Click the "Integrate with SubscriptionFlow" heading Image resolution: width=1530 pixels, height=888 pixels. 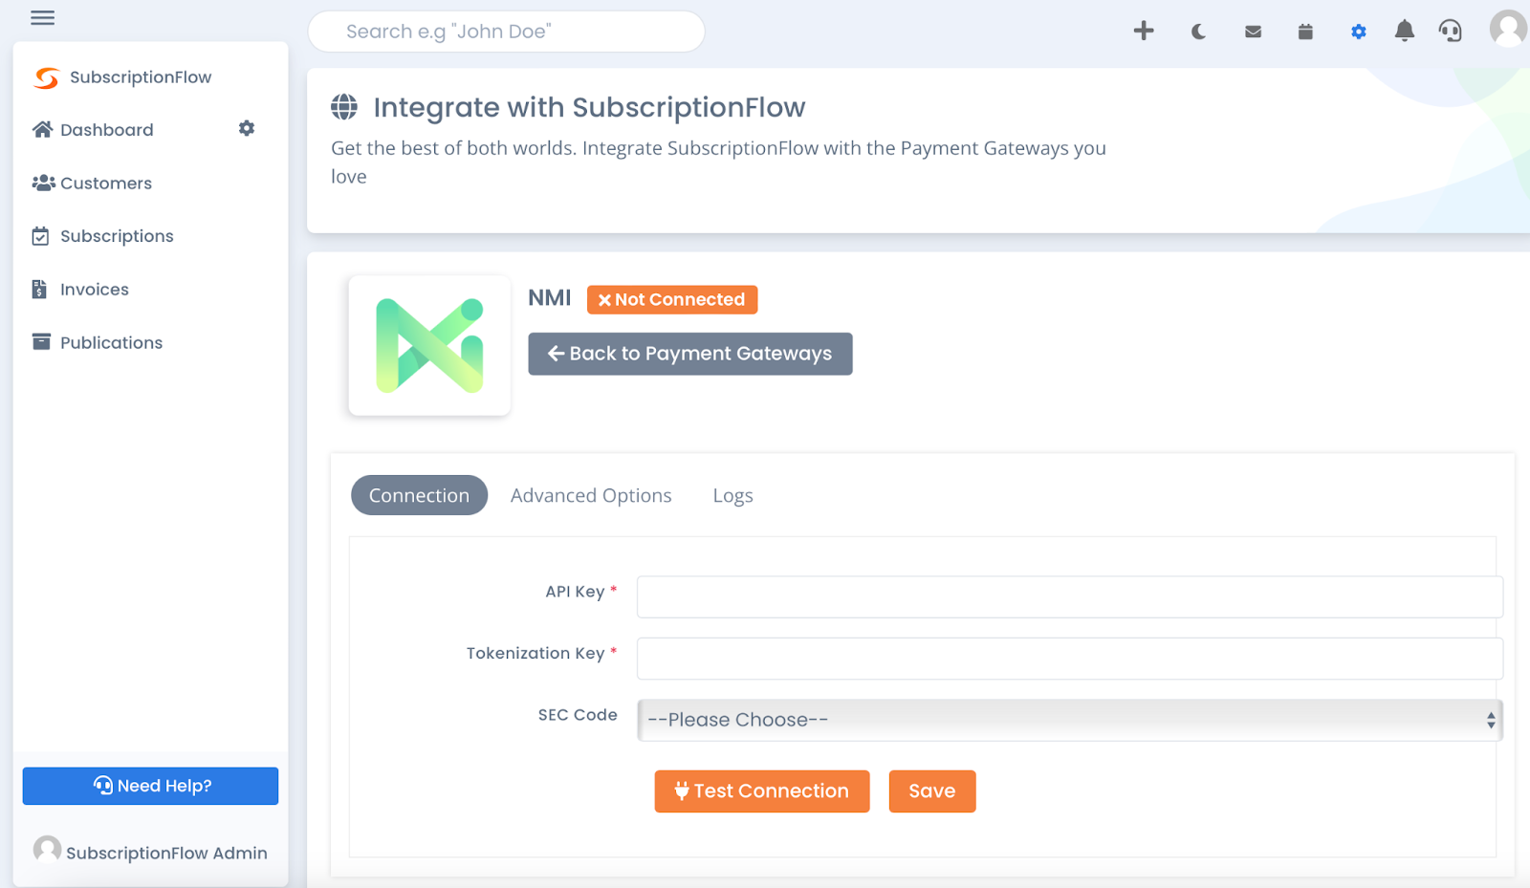point(589,107)
